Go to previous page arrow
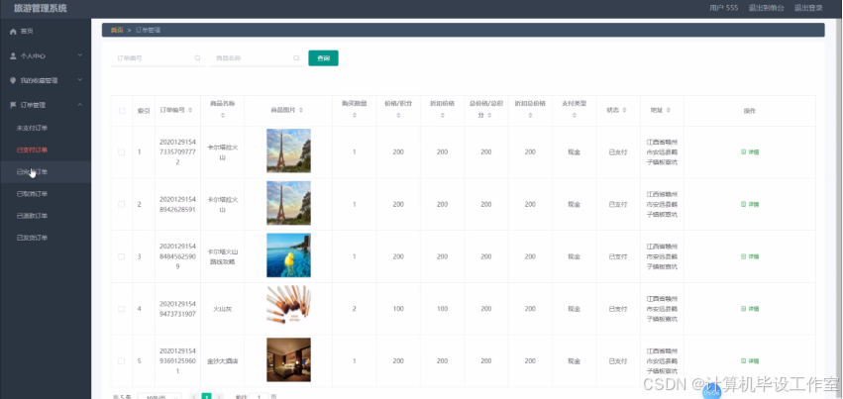 point(194,396)
